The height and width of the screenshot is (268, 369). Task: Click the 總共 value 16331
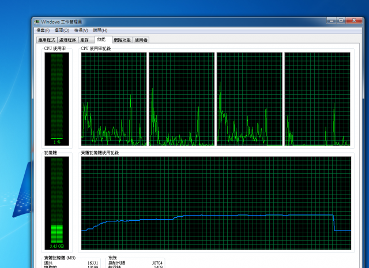(93, 263)
